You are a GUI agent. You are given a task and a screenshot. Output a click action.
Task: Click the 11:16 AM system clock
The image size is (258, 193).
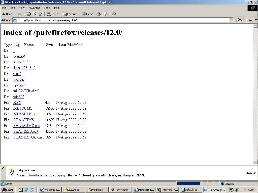pos(248,190)
